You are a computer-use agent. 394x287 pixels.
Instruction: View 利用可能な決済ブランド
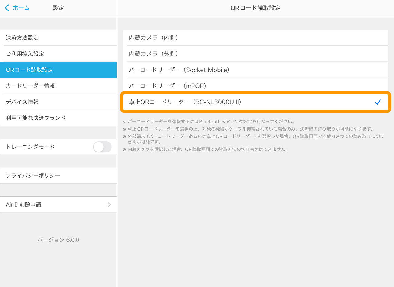point(58,118)
